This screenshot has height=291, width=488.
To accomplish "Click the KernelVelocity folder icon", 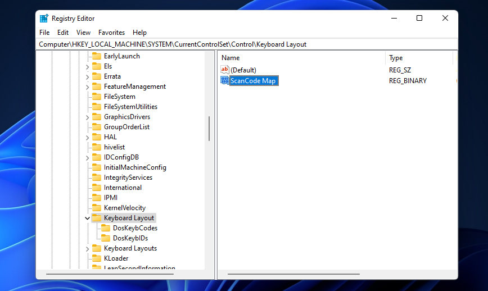I will coord(97,208).
